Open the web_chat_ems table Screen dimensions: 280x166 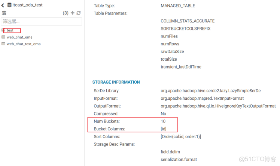pyautogui.click(x=19, y=37)
